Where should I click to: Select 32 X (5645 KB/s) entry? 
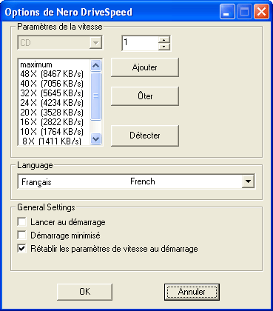54,93
